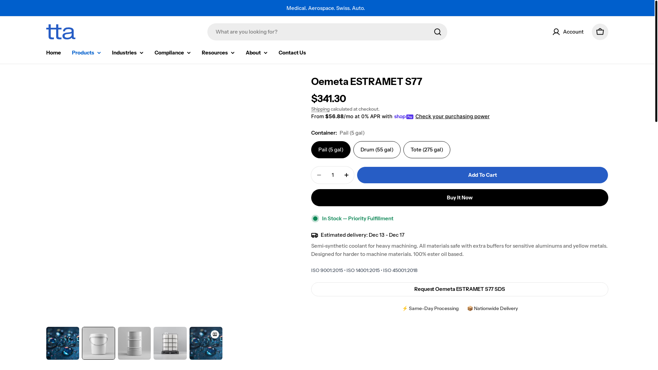Show the IBC tote thumbnail
Viewport: 658px width, 370px height.
click(x=170, y=343)
